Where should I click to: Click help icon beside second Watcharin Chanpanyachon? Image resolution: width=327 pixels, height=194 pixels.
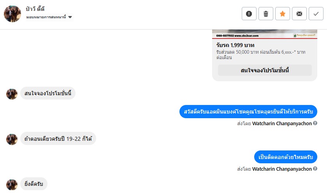(x=315, y=169)
